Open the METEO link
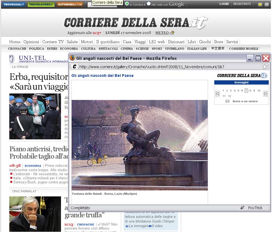 click(x=162, y=33)
